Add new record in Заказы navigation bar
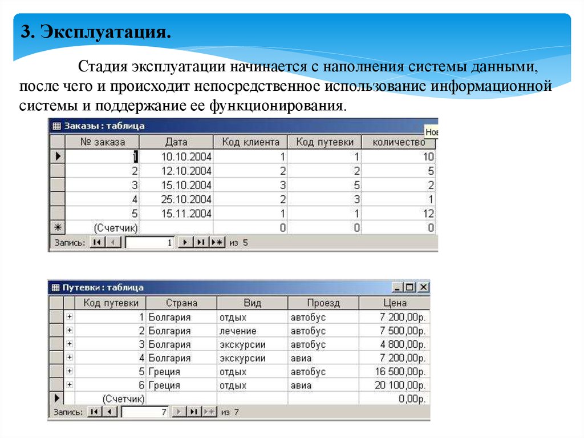The image size is (584, 438). [217, 243]
